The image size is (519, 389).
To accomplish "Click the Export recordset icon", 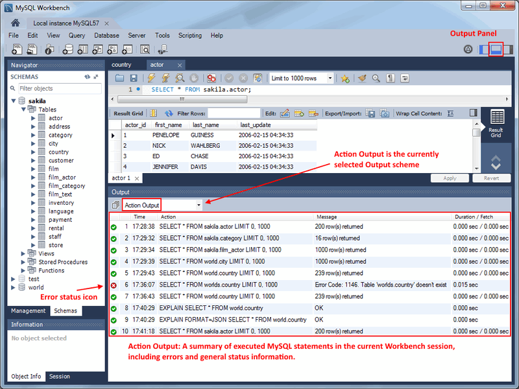I will tap(370, 113).
